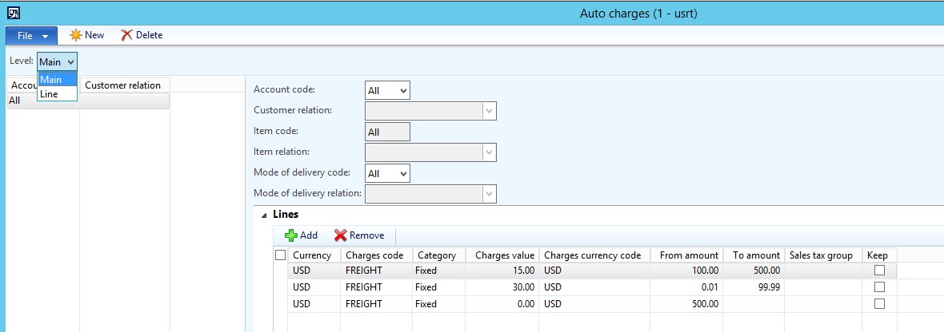Viewport: 944px width, 332px height.
Task: Click the red X Remove icon
Action: pyautogui.click(x=340, y=235)
